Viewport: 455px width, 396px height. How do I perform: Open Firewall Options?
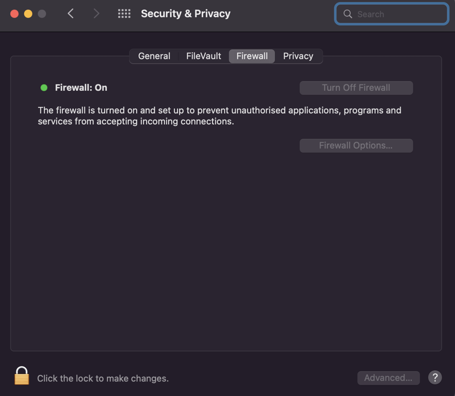point(356,145)
